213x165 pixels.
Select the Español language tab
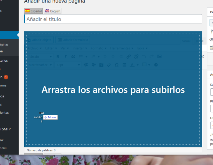click(34, 11)
